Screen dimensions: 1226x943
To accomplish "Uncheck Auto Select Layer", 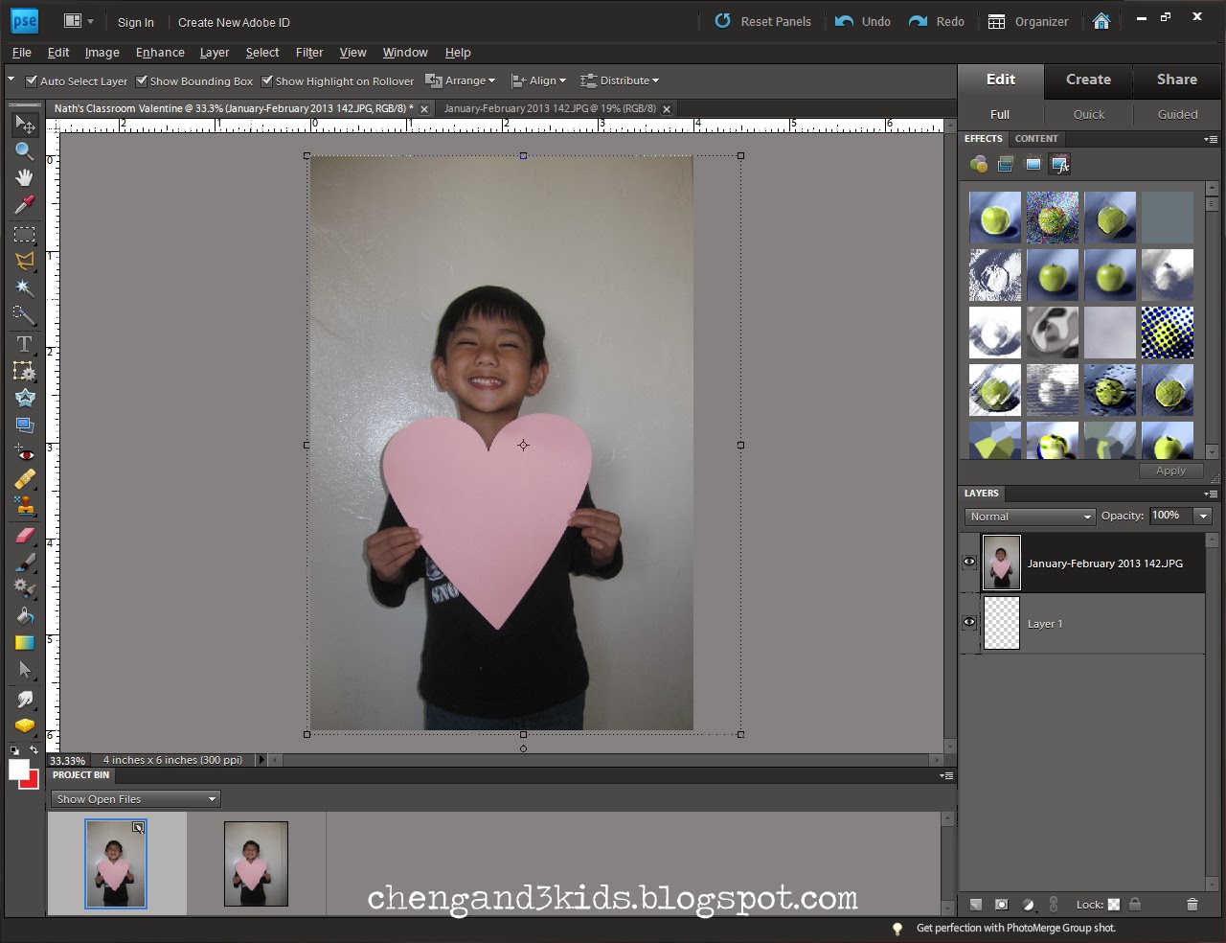I will [32, 81].
